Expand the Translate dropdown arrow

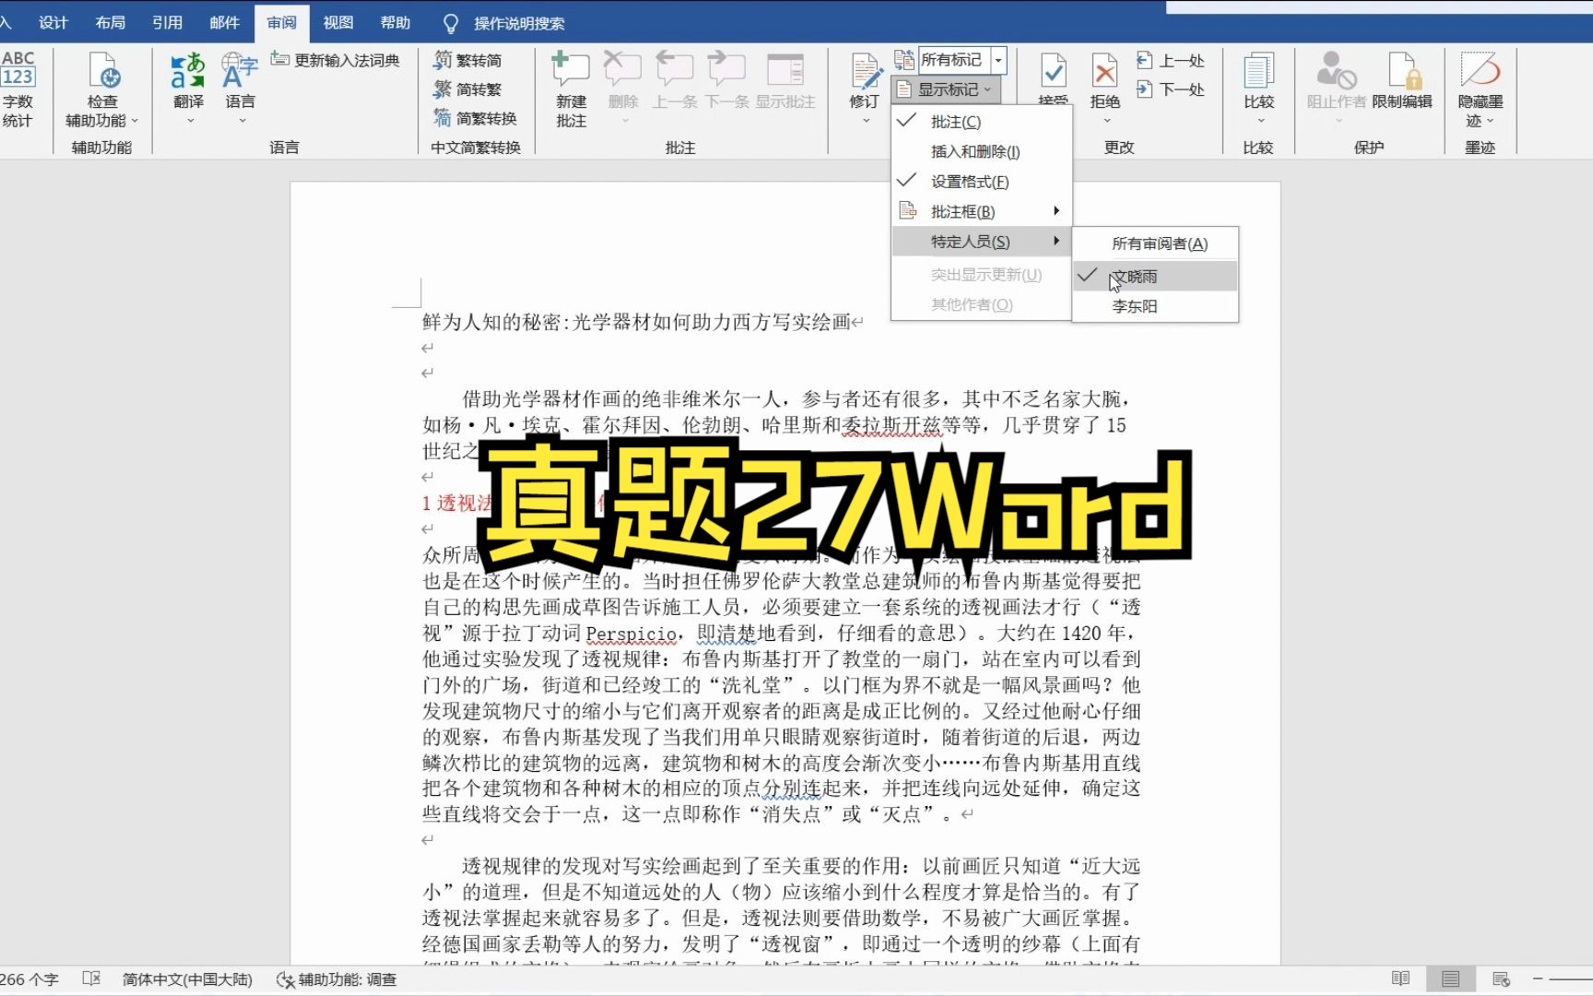point(190,120)
